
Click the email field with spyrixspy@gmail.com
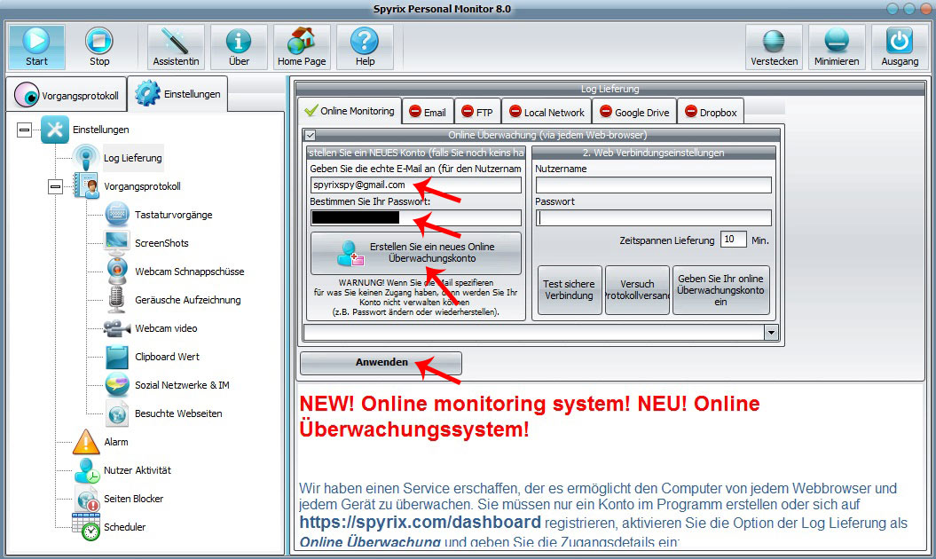coord(415,185)
